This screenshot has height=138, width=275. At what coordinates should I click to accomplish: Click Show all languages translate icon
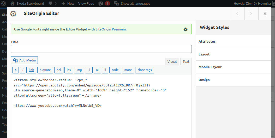[117, 3]
